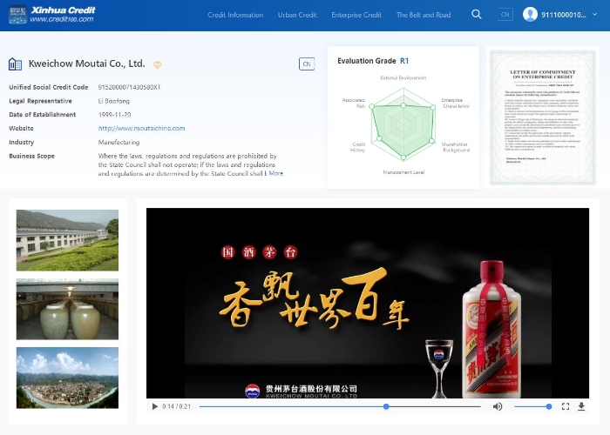Click the establishment date 1999-11-20
This screenshot has height=435, width=610.
[114, 115]
